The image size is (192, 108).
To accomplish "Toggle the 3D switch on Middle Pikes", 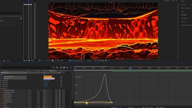I will [56, 94].
